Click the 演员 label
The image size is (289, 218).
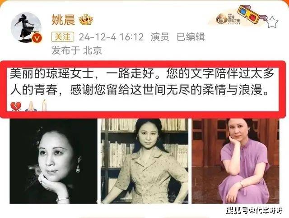coord(160,37)
